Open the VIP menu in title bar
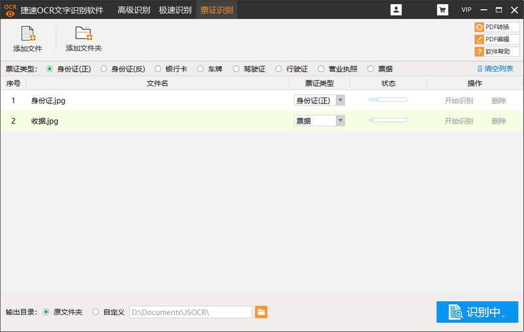 click(466, 10)
